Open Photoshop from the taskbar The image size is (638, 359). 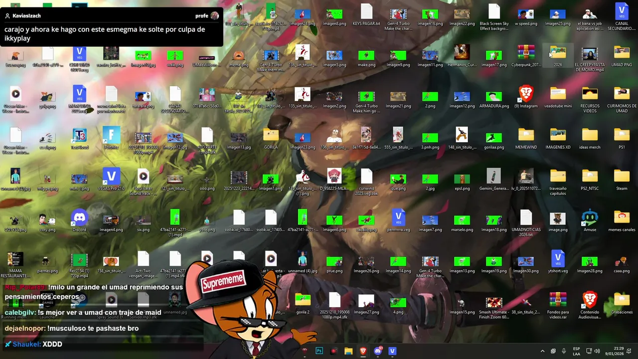point(319,351)
